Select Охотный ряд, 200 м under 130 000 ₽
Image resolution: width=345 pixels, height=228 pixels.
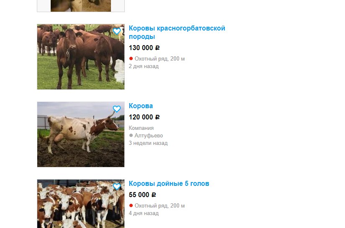click(x=160, y=58)
